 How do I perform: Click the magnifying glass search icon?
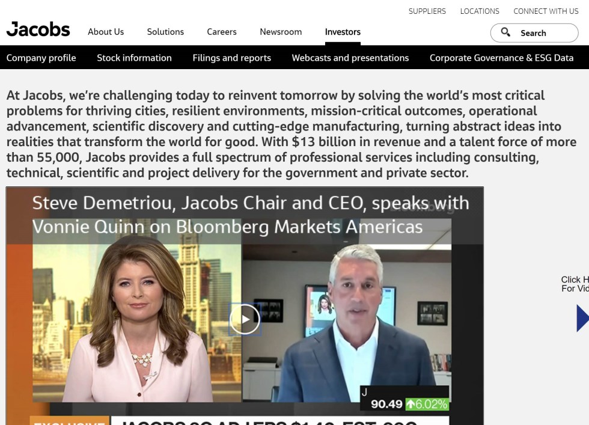[505, 32]
